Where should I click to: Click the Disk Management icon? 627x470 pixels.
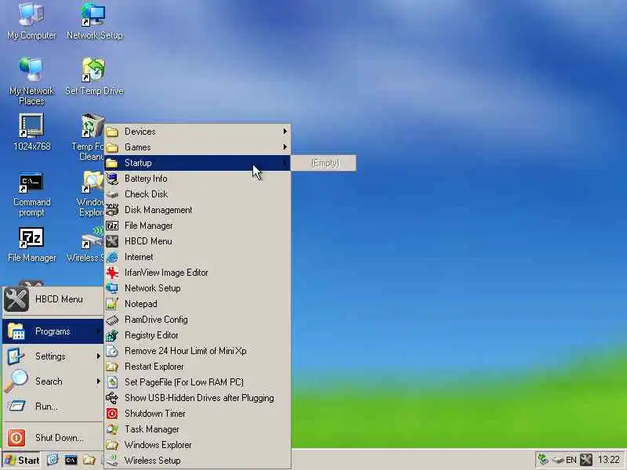pos(112,210)
